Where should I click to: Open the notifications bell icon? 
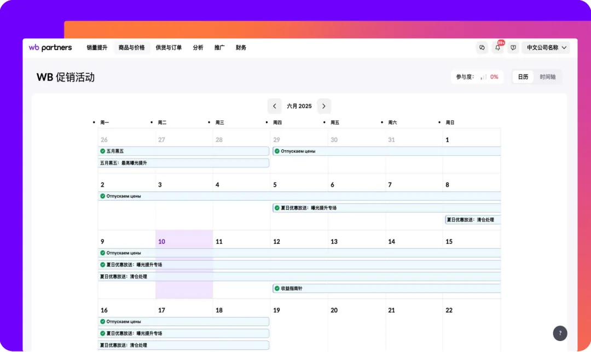tap(497, 48)
